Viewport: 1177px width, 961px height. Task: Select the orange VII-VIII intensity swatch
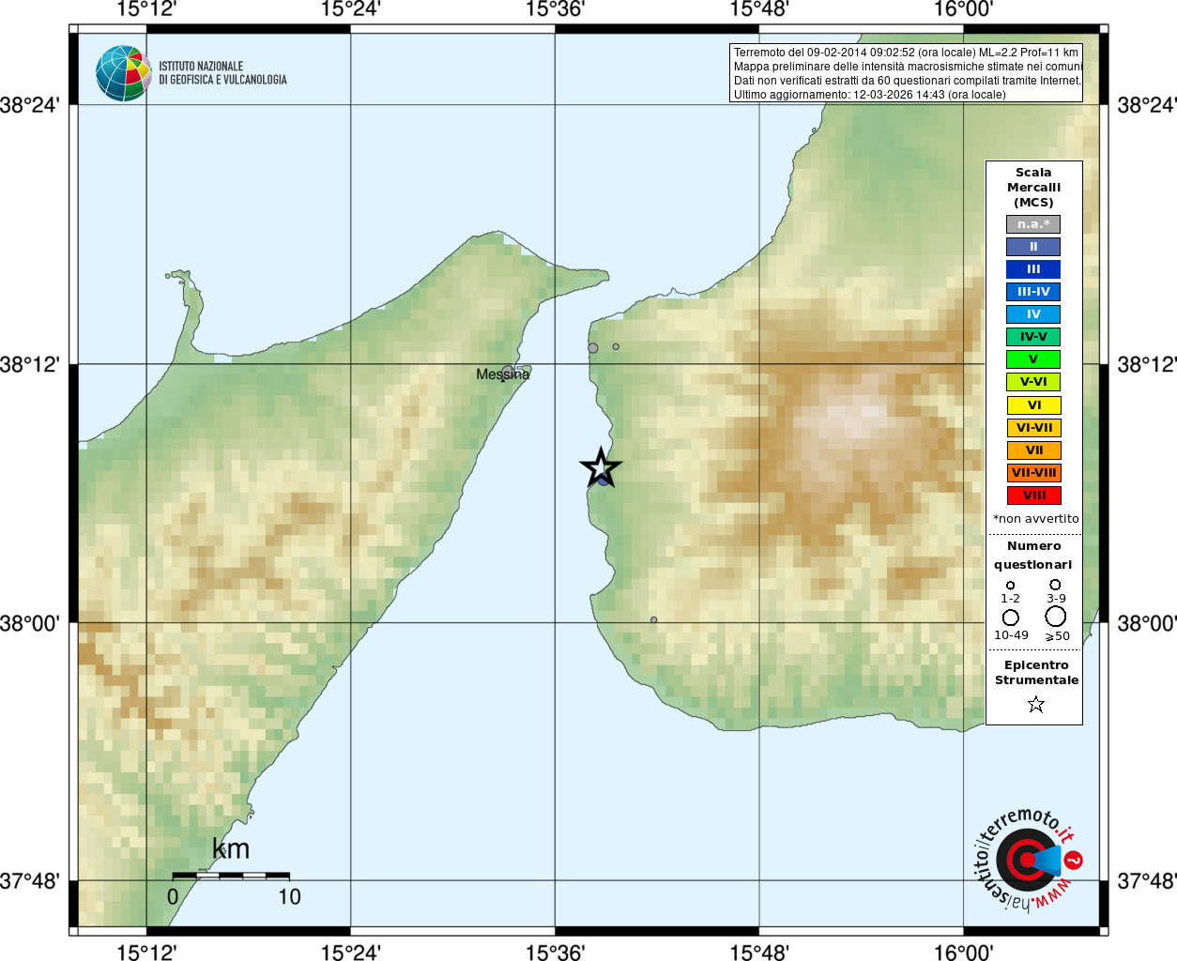coord(1033,473)
